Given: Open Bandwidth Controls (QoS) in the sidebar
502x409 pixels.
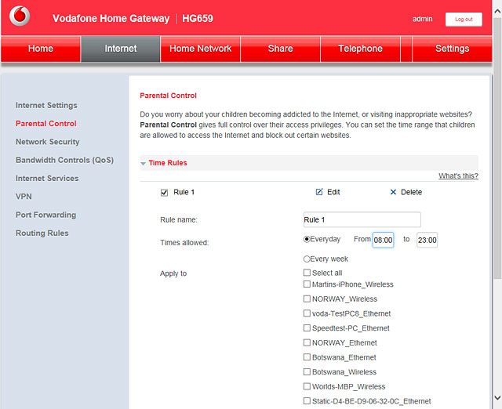Looking at the screenshot, I should pos(64,160).
